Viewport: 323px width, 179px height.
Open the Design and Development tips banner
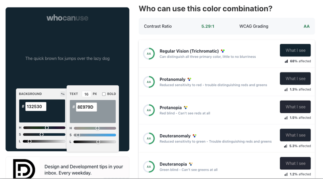point(67,169)
